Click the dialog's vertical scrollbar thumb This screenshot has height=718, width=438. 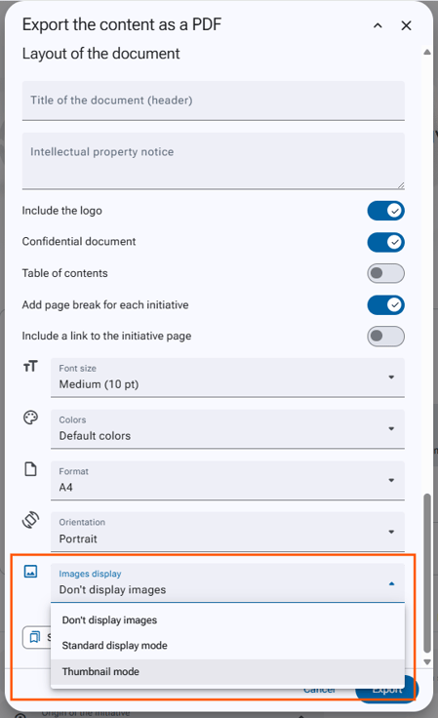(427, 574)
